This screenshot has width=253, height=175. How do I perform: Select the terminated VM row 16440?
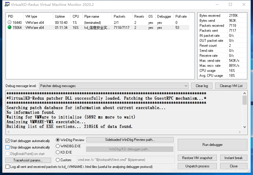coord(98,22)
